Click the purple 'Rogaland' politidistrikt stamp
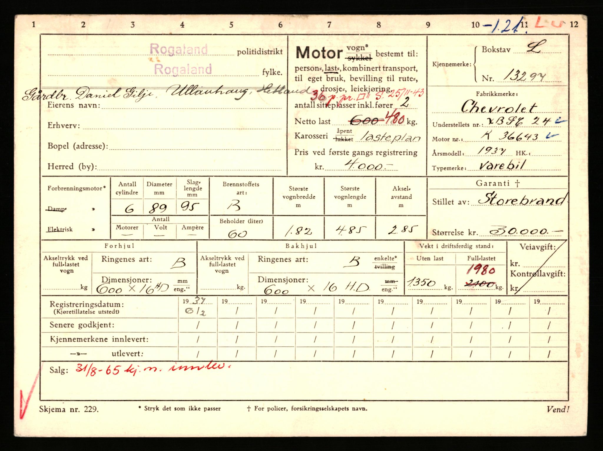The image size is (603, 451). click(179, 49)
